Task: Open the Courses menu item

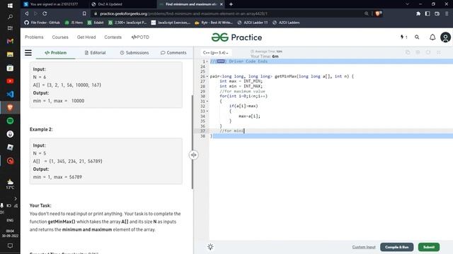Action: coord(60,37)
